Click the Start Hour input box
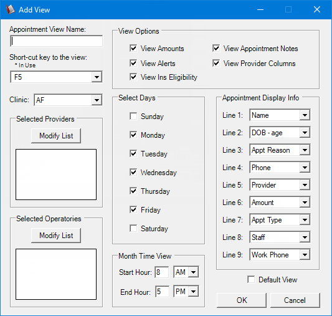332x316 pixels. [x=162, y=272]
